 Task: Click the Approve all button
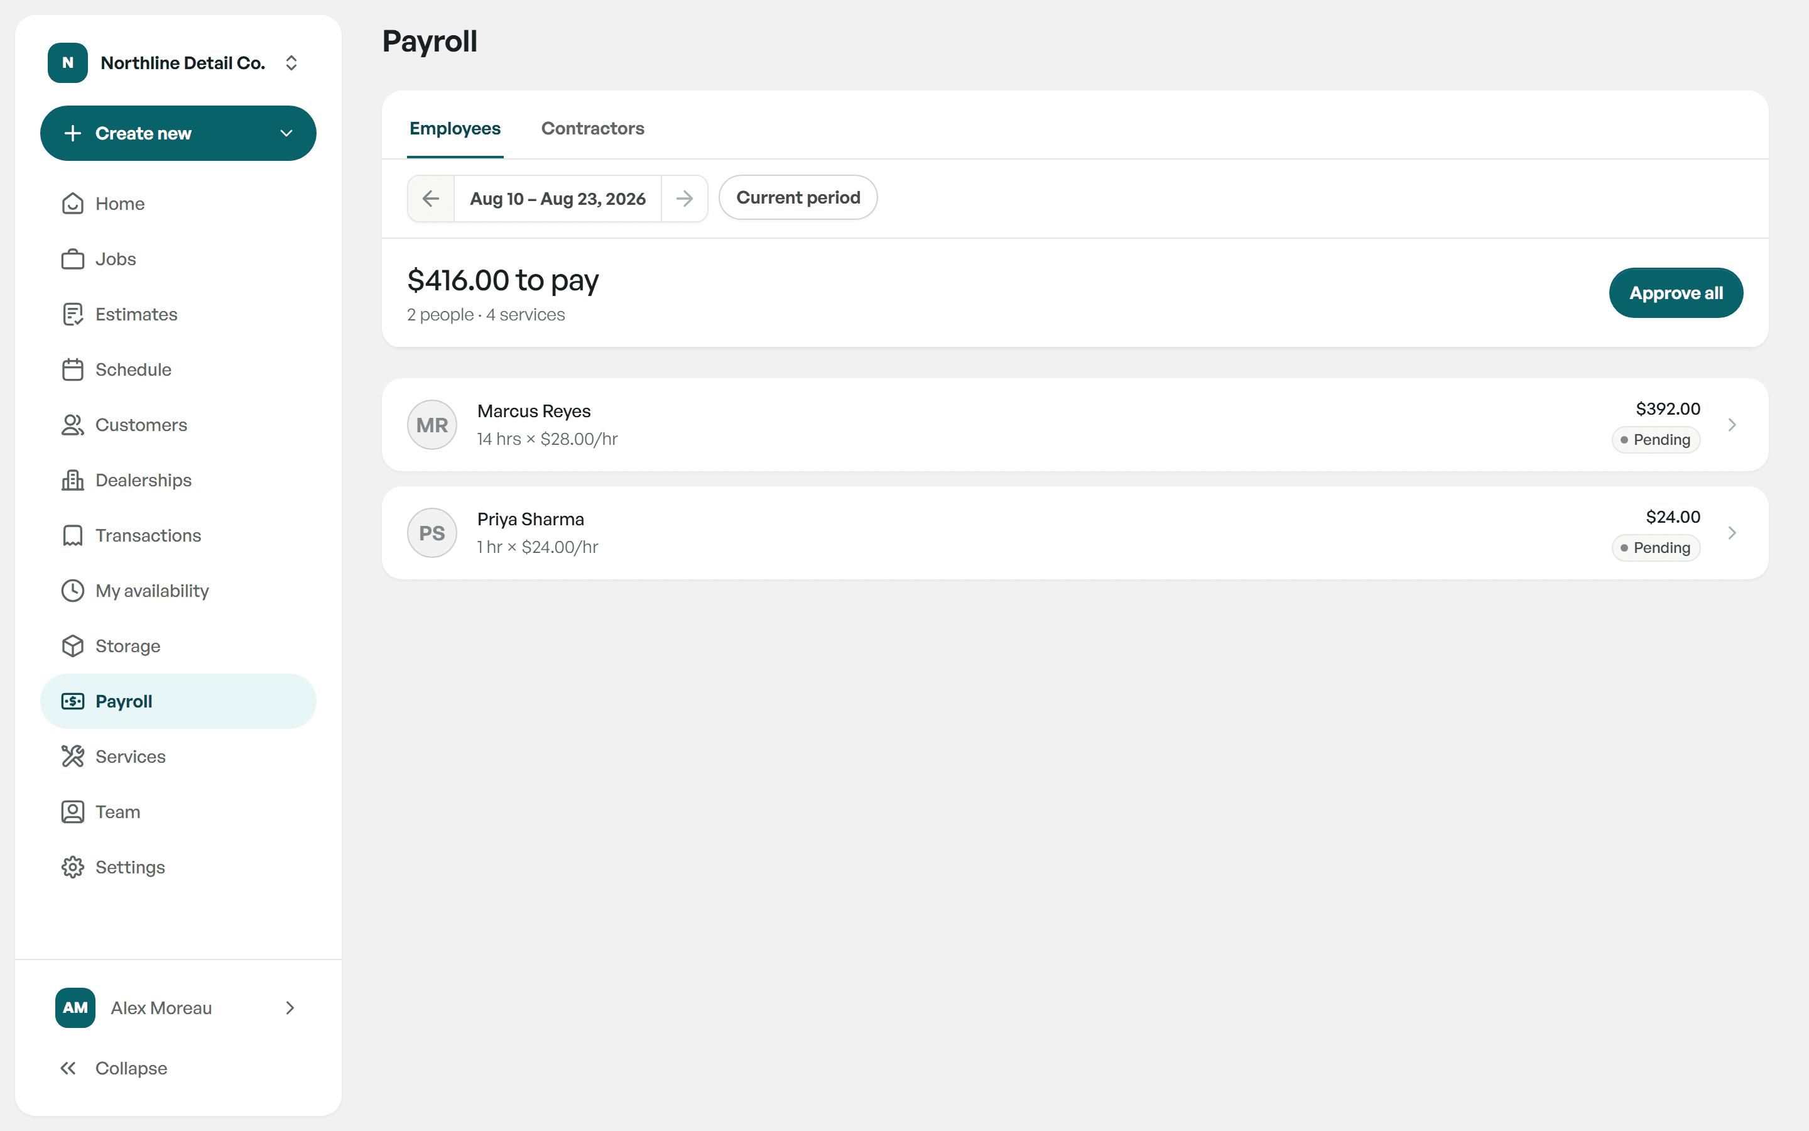pyautogui.click(x=1676, y=292)
